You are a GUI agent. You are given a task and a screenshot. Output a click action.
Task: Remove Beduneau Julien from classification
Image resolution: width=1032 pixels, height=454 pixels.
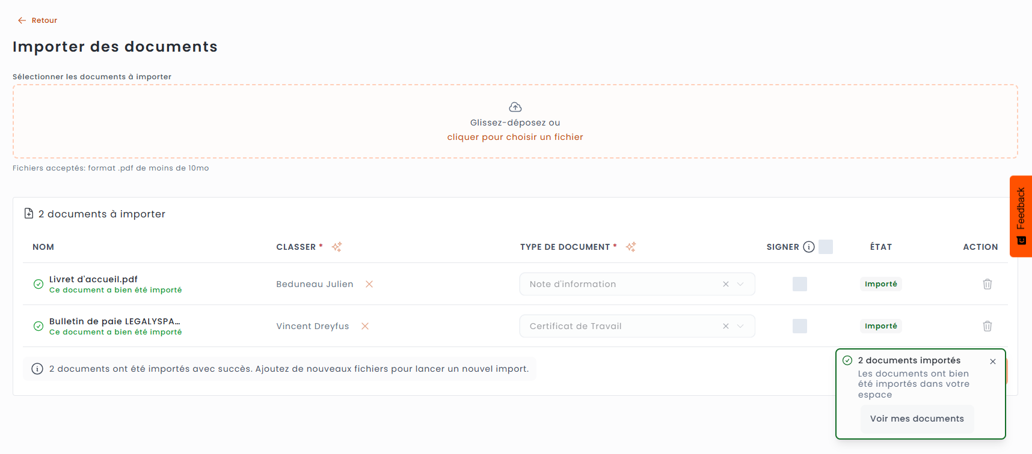(x=369, y=284)
